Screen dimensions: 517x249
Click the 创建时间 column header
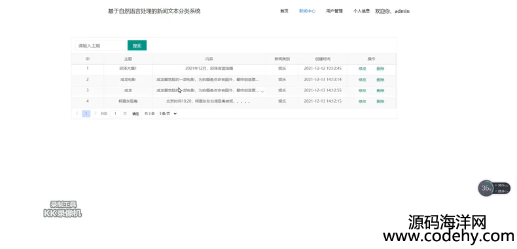[x=323, y=59]
